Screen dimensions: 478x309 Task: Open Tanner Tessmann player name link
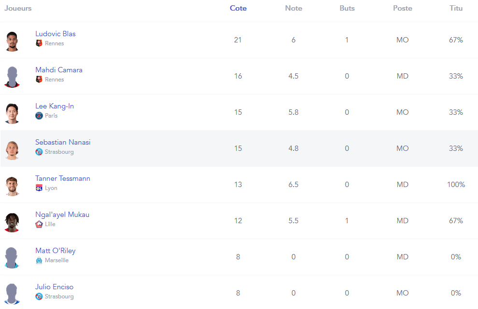coord(63,178)
